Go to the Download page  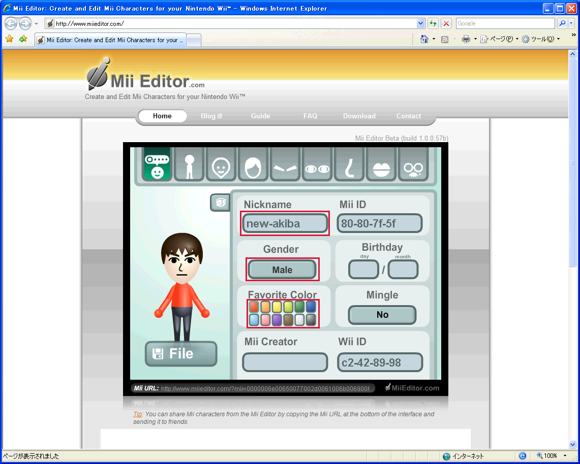[359, 116]
